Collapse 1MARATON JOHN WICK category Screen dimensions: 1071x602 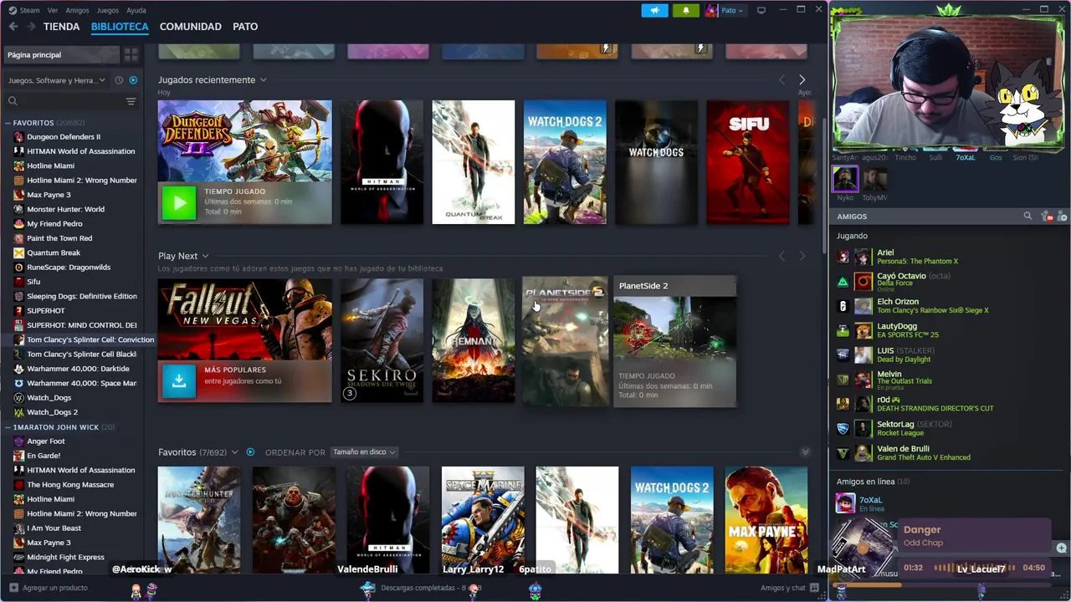pos(8,427)
